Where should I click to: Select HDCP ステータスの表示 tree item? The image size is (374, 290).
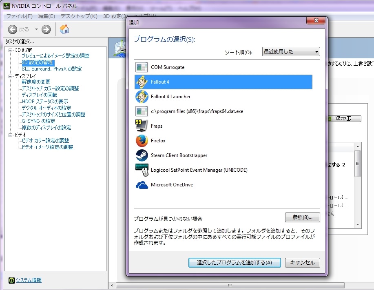click(x=45, y=101)
